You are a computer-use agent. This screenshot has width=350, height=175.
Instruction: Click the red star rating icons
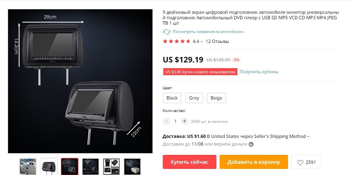[177, 42]
